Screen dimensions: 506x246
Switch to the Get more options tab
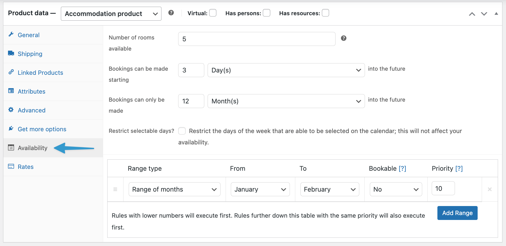(42, 129)
